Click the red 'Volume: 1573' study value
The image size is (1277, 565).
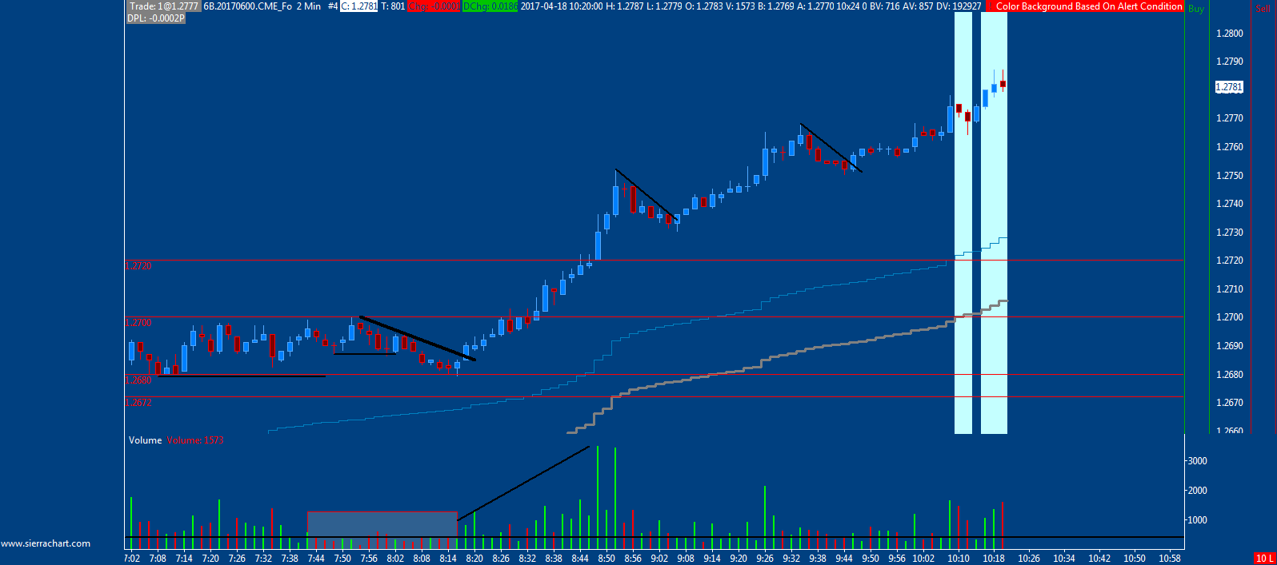tap(194, 440)
